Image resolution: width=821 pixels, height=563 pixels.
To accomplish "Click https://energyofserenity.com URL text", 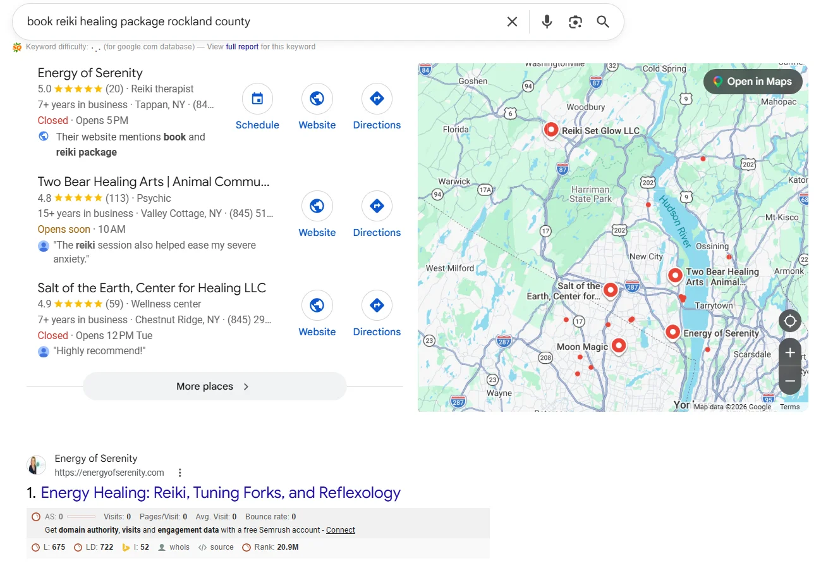I will [x=109, y=473].
